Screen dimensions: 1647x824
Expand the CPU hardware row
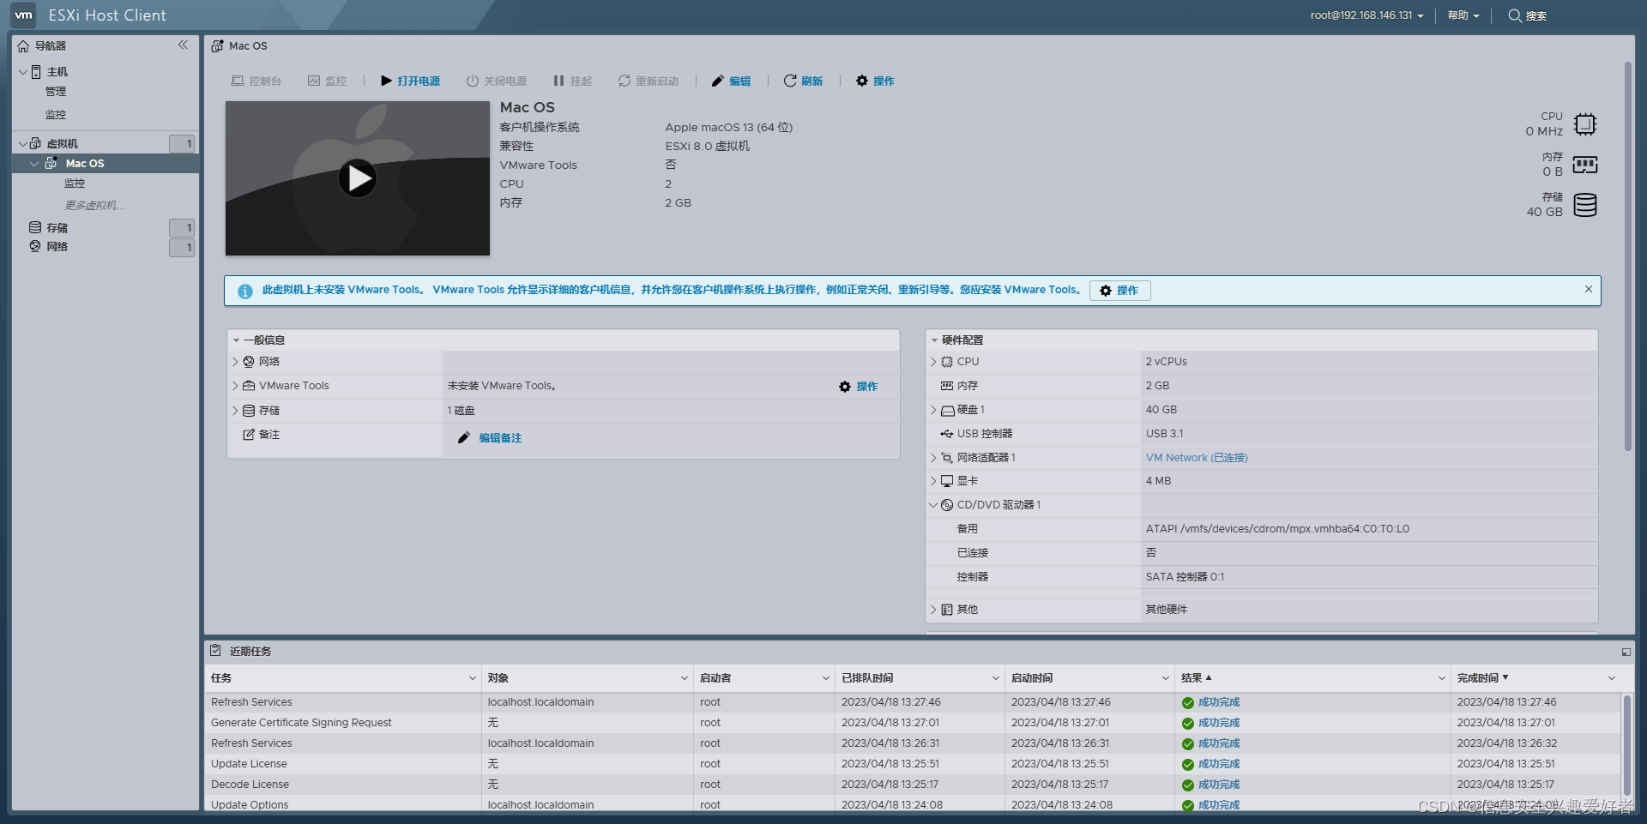pyautogui.click(x=933, y=362)
